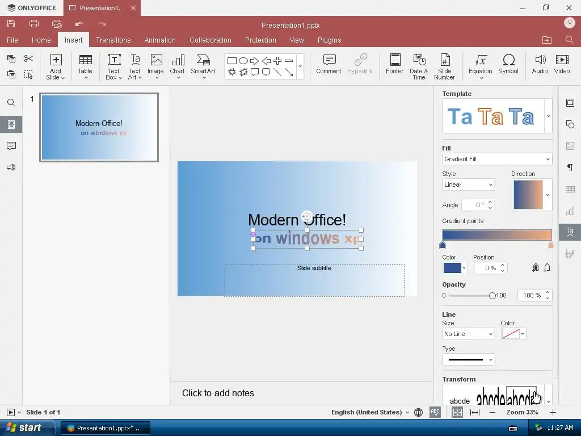The width and height of the screenshot is (581, 436).
Task: Open the Comments sidebar panel
Action: [11, 146]
